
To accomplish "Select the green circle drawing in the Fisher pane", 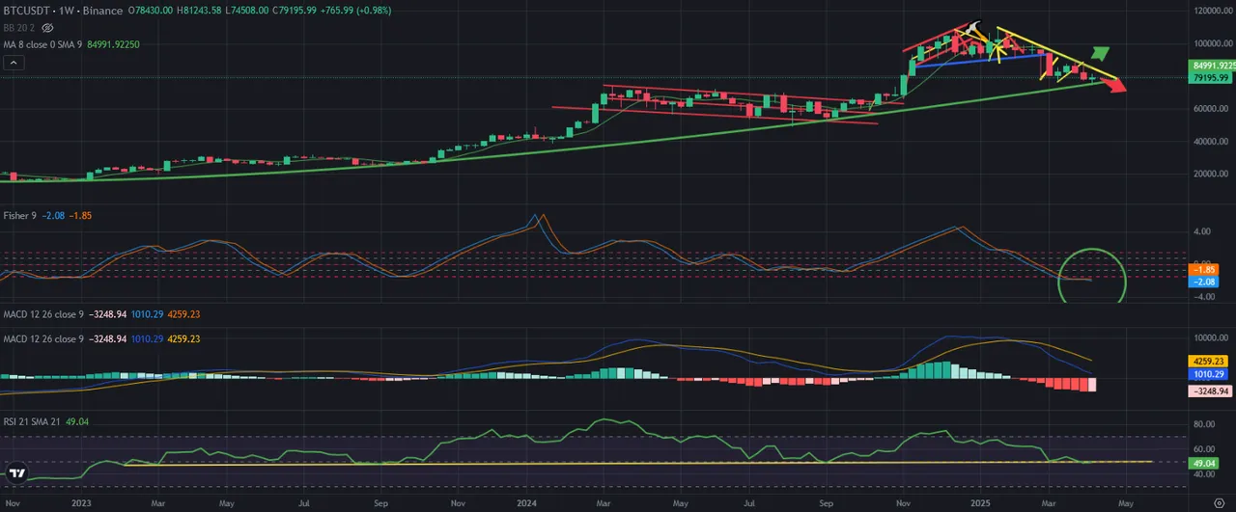I will click(1093, 276).
